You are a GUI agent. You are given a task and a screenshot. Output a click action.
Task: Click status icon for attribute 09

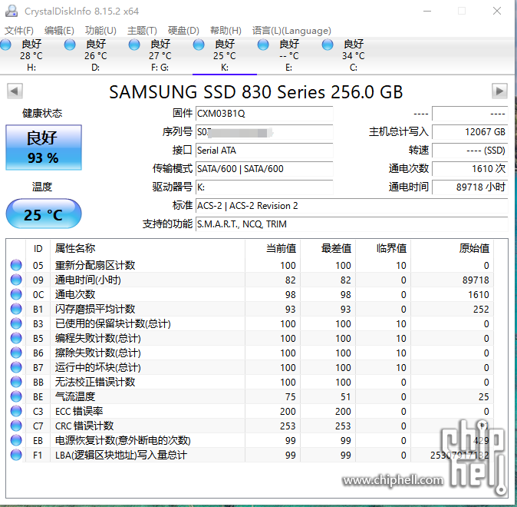pos(16,280)
